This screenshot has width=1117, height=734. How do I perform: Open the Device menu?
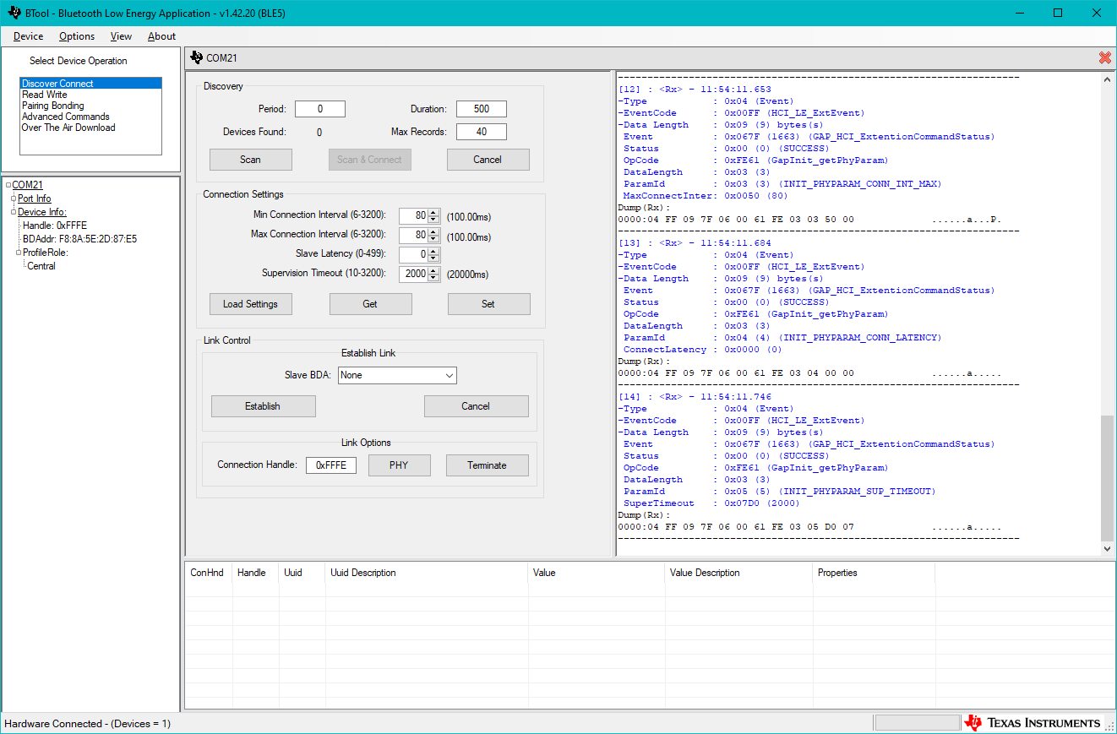pos(28,36)
